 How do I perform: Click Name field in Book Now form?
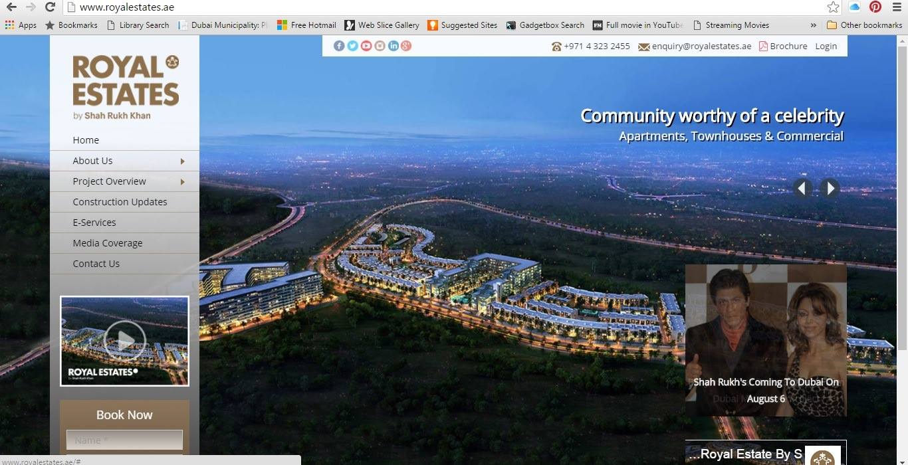(124, 440)
